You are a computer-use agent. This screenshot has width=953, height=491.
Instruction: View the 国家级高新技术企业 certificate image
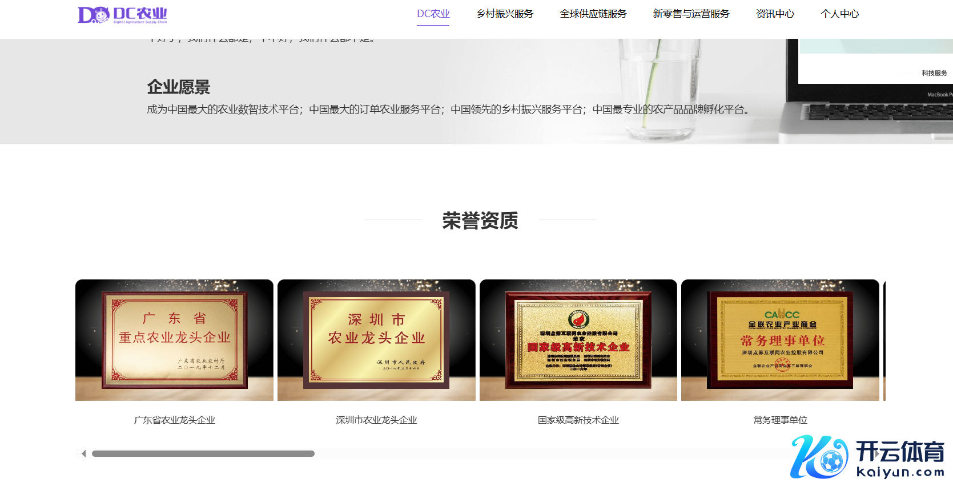(578, 340)
